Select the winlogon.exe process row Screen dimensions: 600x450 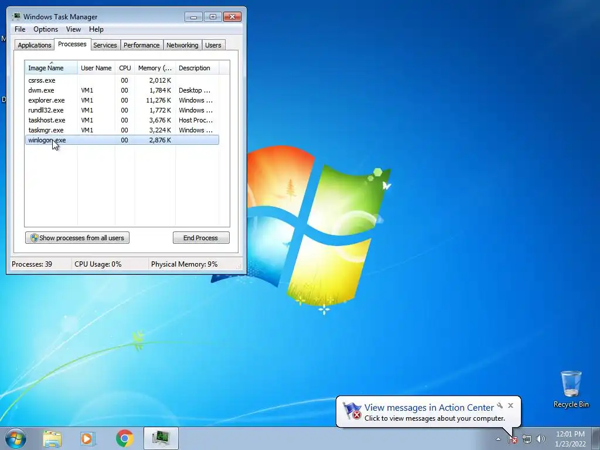coord(122,140)
